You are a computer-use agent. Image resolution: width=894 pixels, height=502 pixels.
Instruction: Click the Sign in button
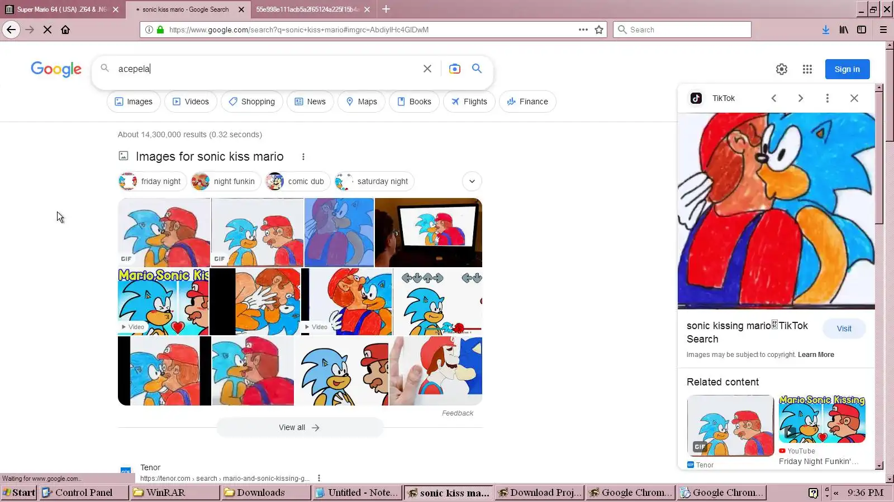847,69
